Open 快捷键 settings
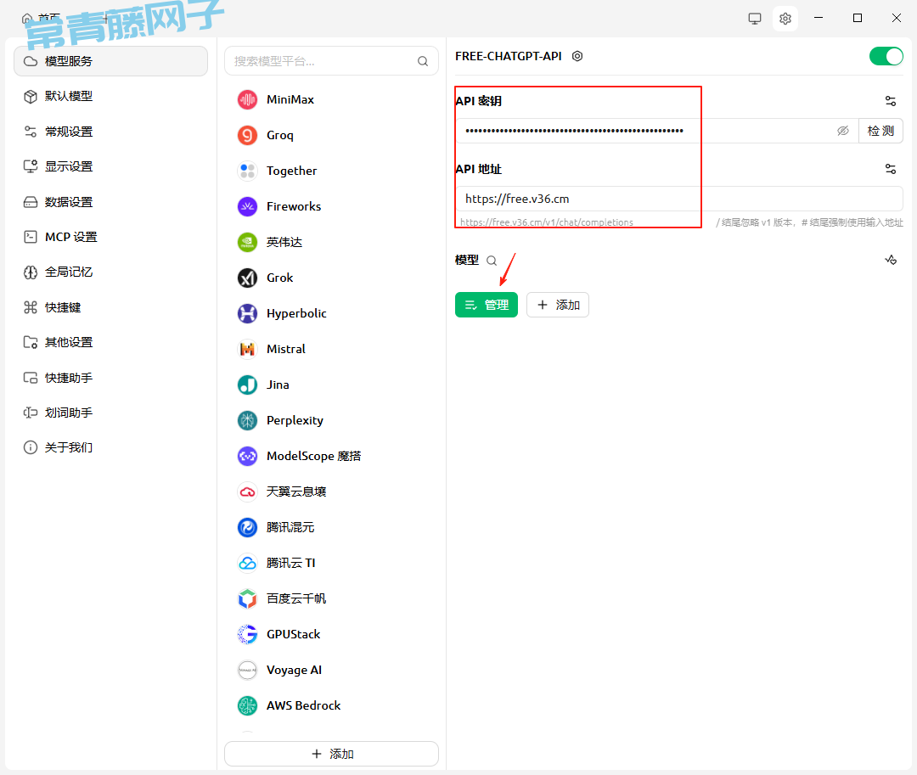The image size is (917, 775). coord(110,306)
